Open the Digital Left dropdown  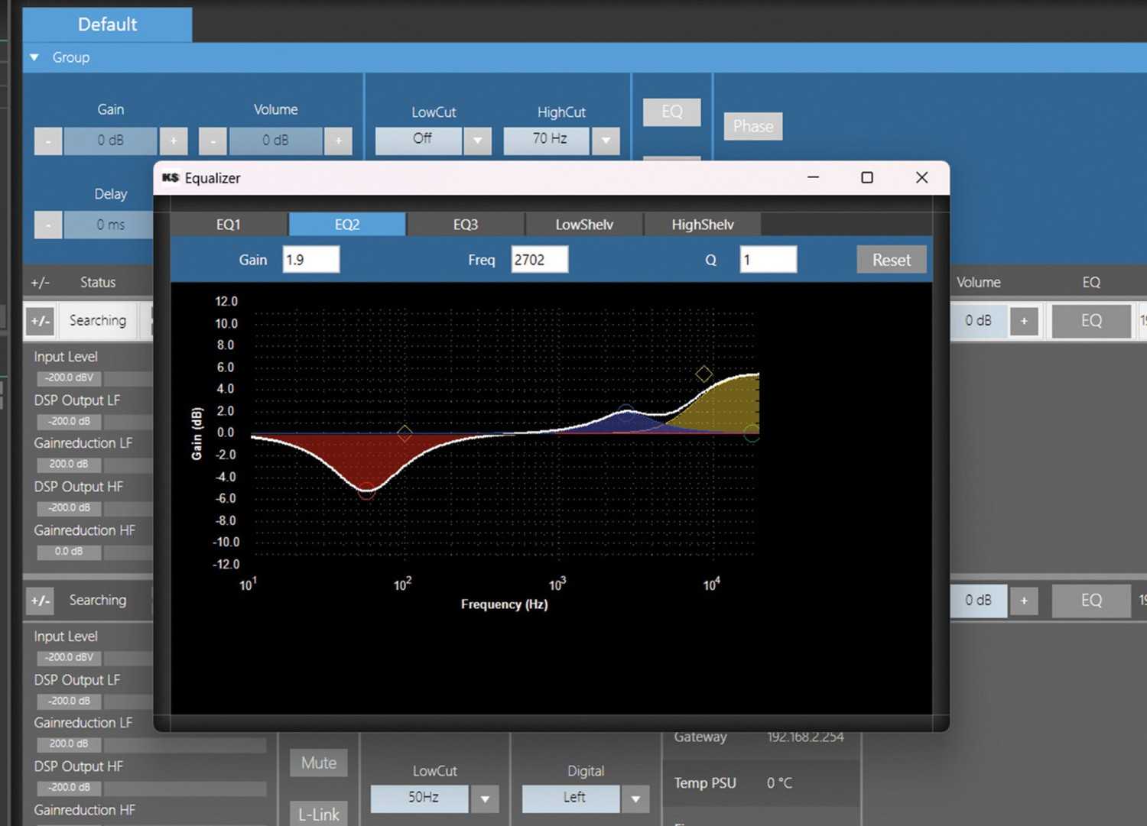click(635, 798)
